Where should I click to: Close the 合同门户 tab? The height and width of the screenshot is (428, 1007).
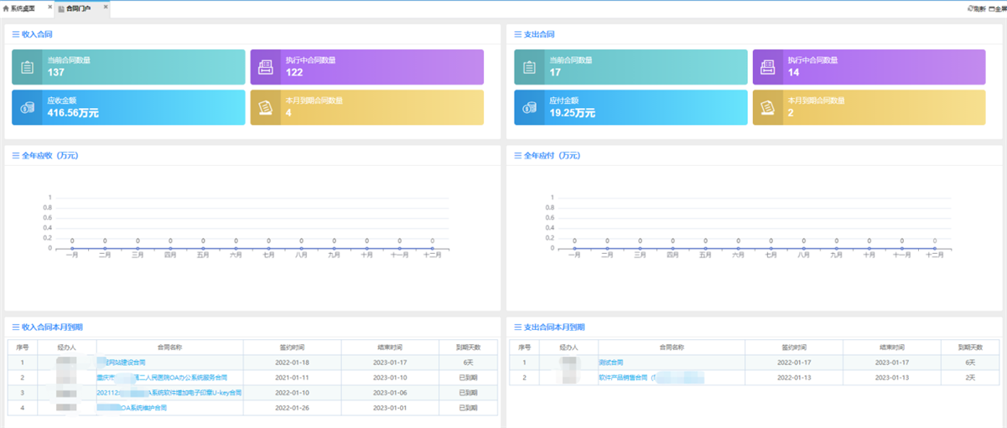coord(105,8)
